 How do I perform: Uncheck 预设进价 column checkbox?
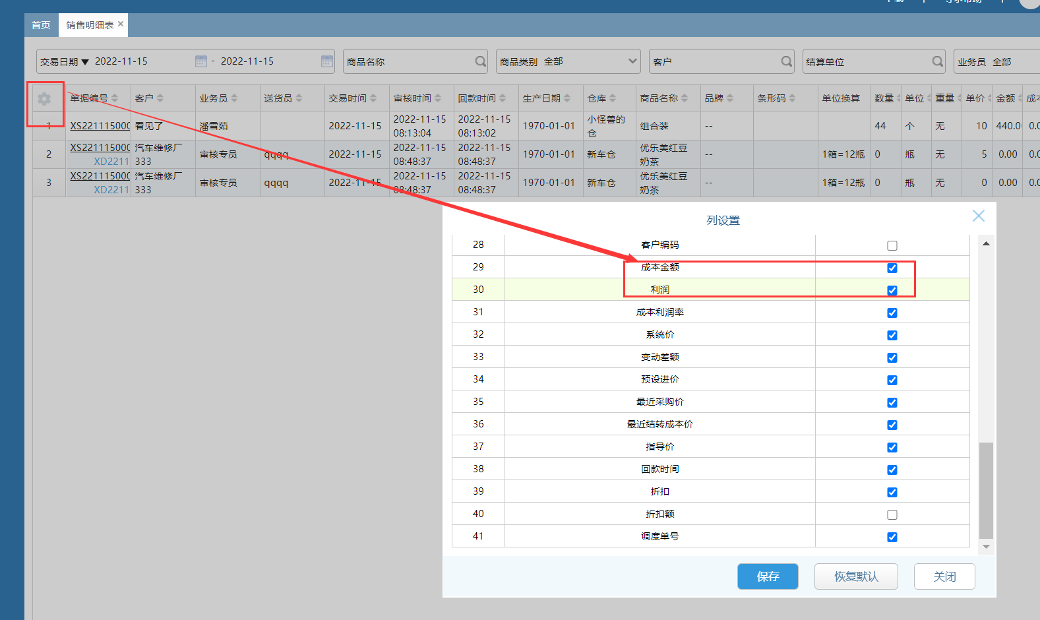[x=892, y=380]
